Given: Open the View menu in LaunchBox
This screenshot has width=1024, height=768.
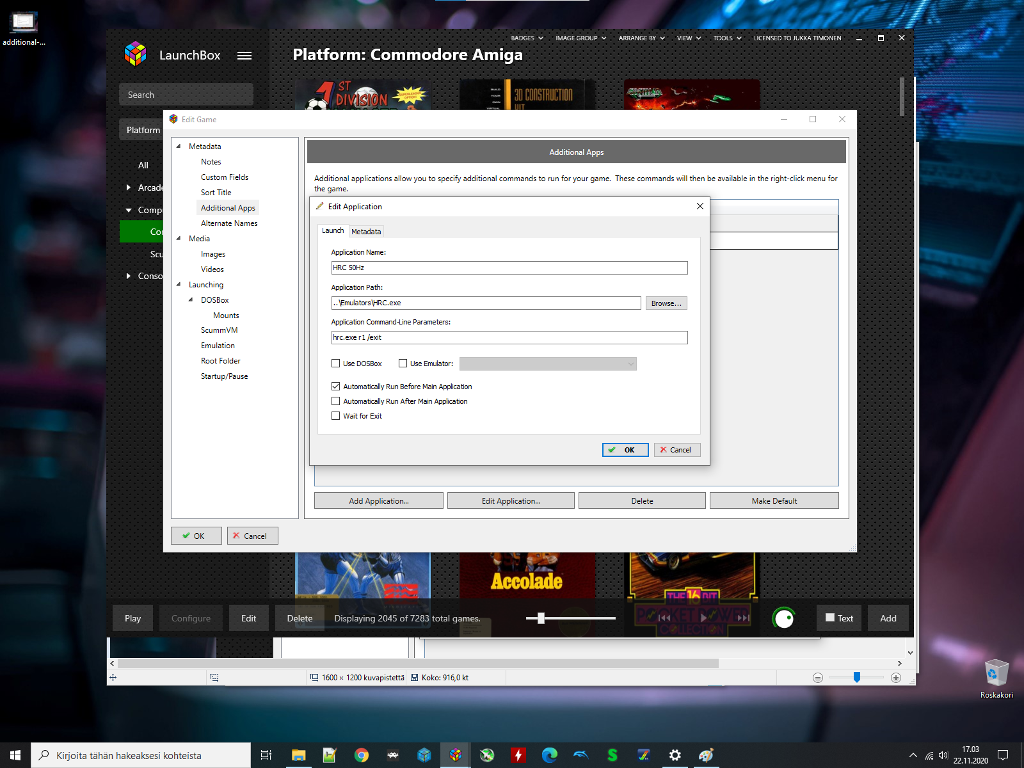Looking at the screenshot, I should point(689,38).
